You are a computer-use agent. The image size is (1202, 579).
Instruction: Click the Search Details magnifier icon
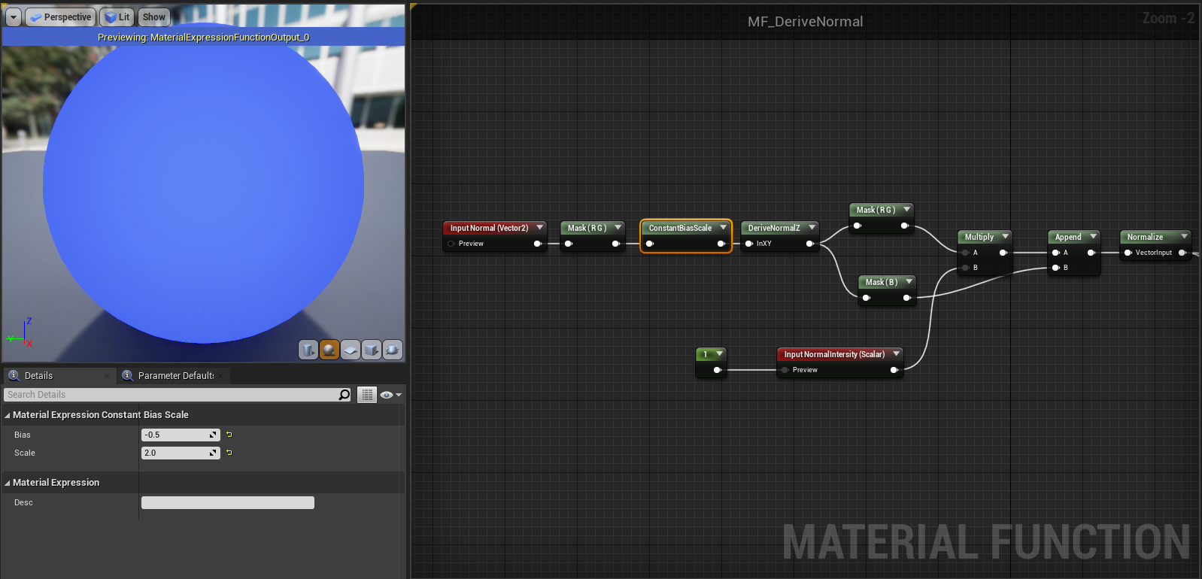[345, 395]
